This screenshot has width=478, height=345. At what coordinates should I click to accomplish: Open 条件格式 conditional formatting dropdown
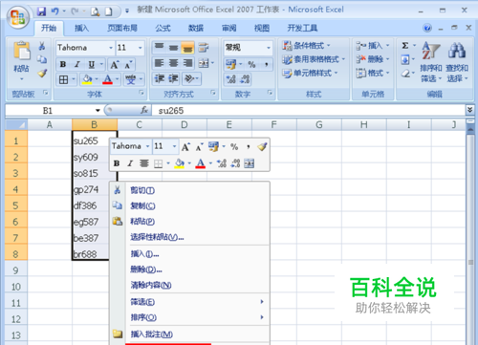306,46
